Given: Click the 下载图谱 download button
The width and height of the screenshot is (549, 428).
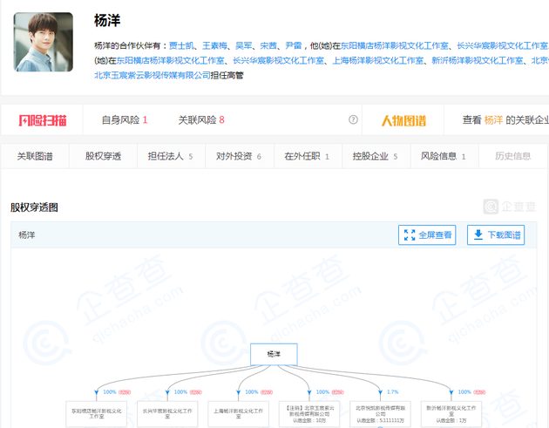Looking at the screenshot, I should pos(495,234).
